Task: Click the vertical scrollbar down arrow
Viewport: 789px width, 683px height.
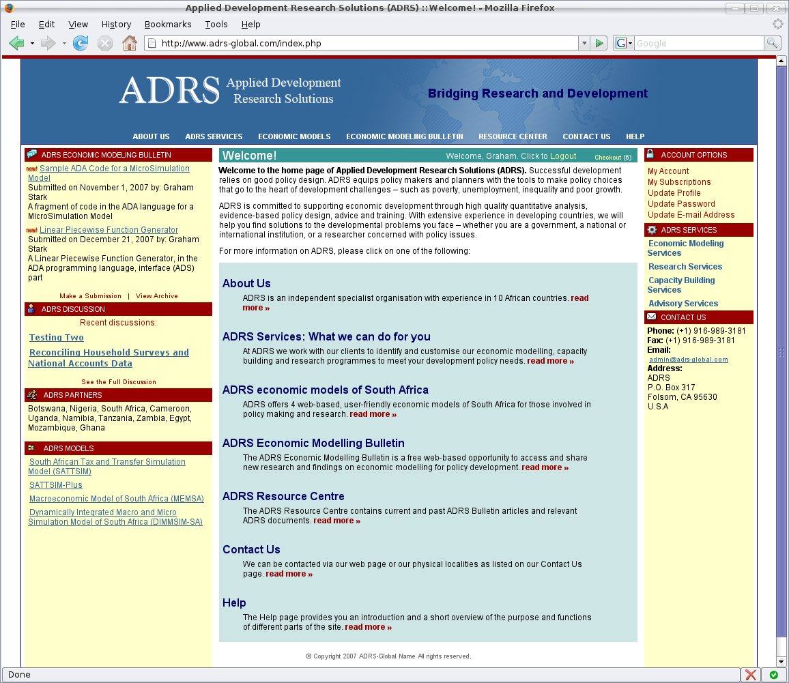Action: [x=781, y=661]
